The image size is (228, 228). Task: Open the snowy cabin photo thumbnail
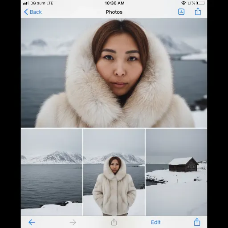176,172
